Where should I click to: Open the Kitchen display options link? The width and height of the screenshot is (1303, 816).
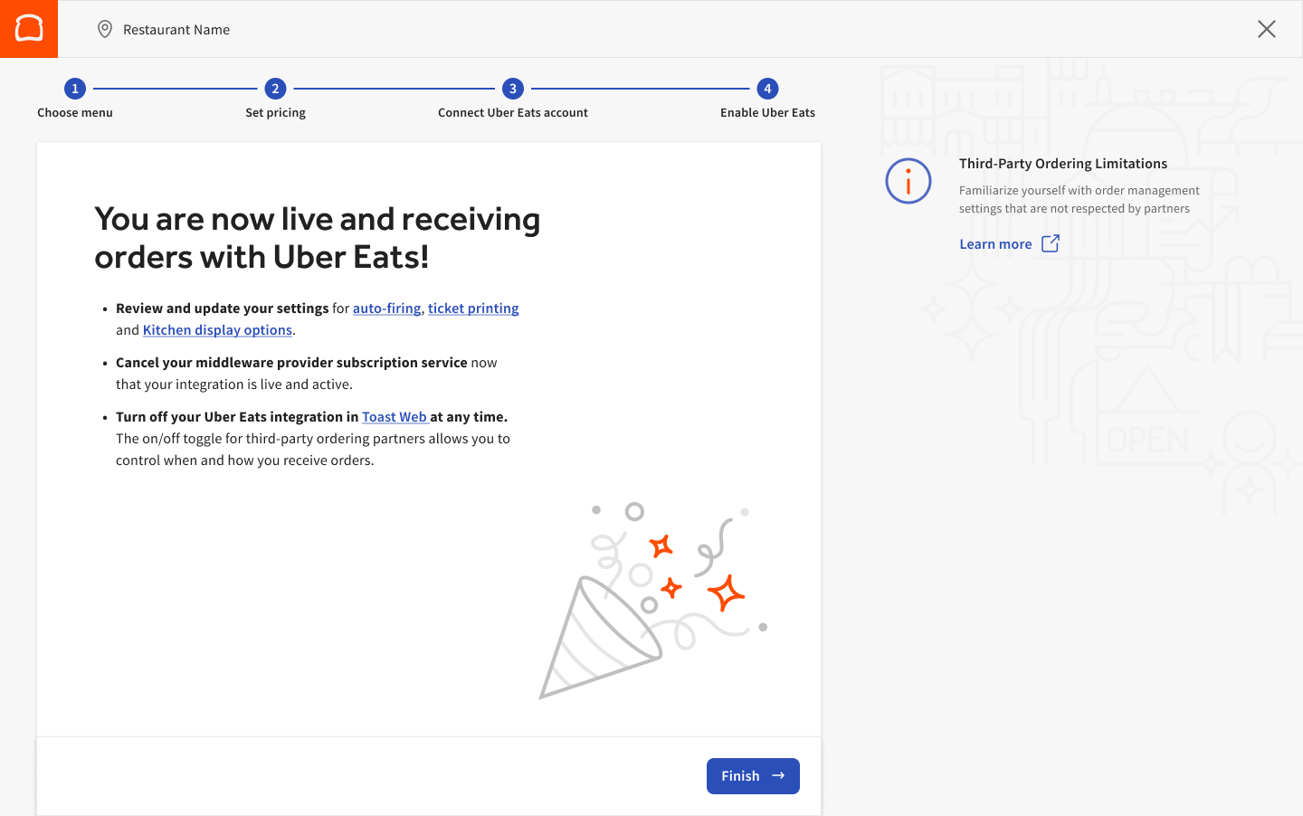tap(217, 329)
